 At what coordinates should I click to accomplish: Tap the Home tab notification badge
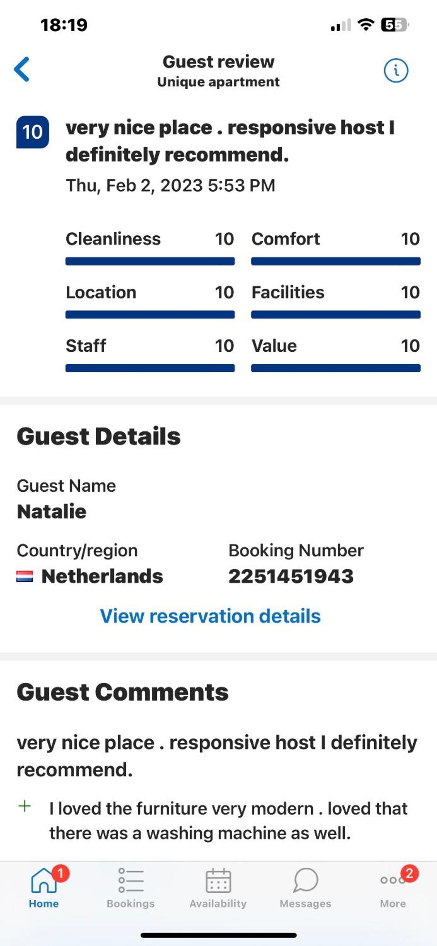(61, 873)
